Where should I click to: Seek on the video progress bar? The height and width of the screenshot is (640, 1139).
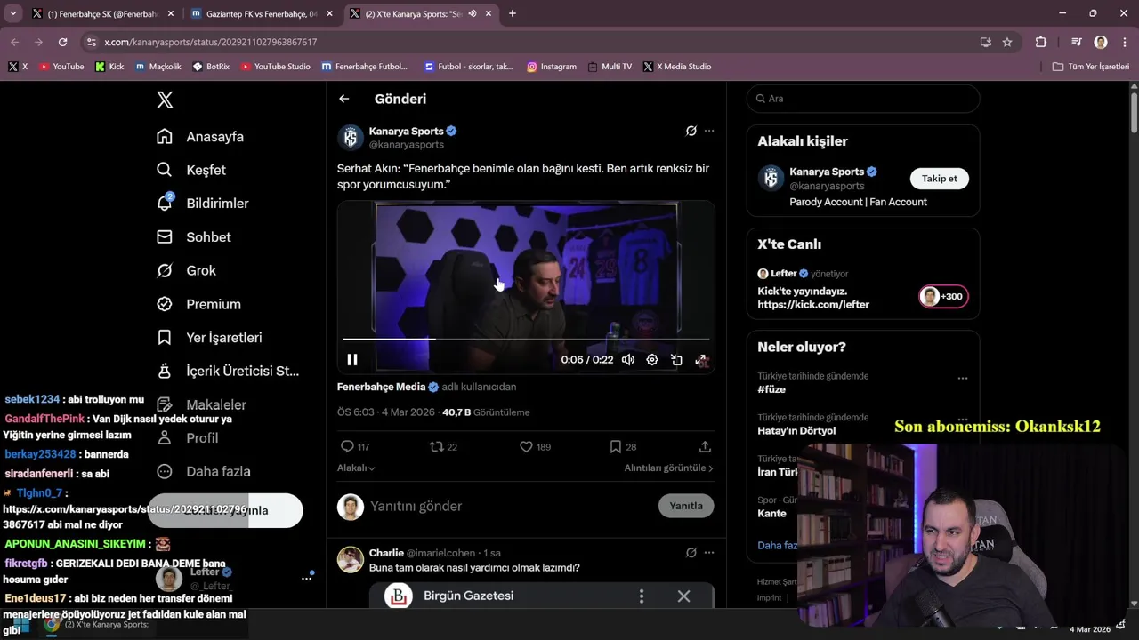tap(526, 339)
